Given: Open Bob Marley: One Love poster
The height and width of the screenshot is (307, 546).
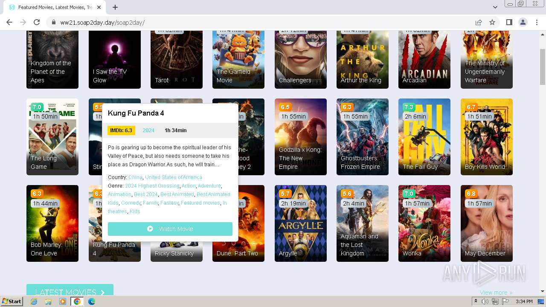Looking at the screenshot, I should pos(52,223).
